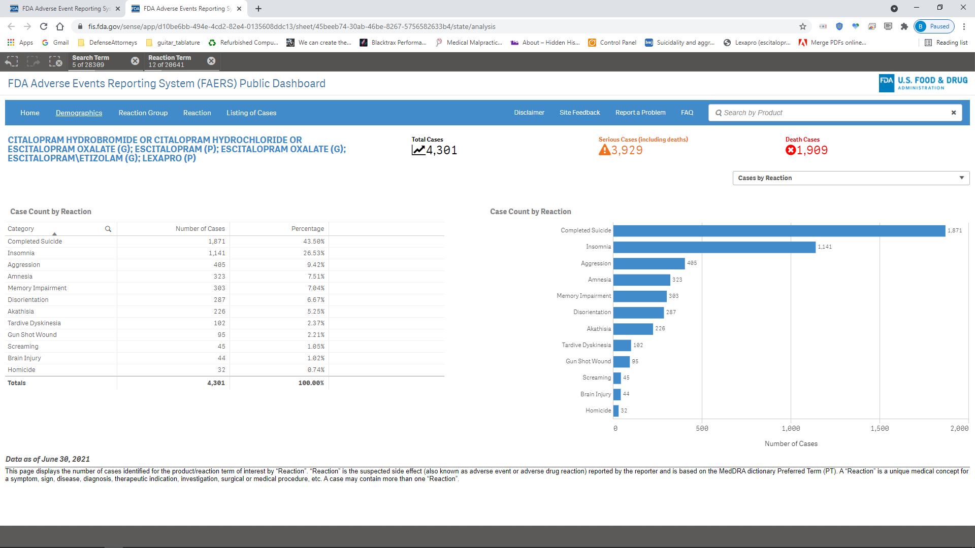Remove the Reaction Term selection filter
This screenshot has height=548, width=975.
click(x=211, y=61)
